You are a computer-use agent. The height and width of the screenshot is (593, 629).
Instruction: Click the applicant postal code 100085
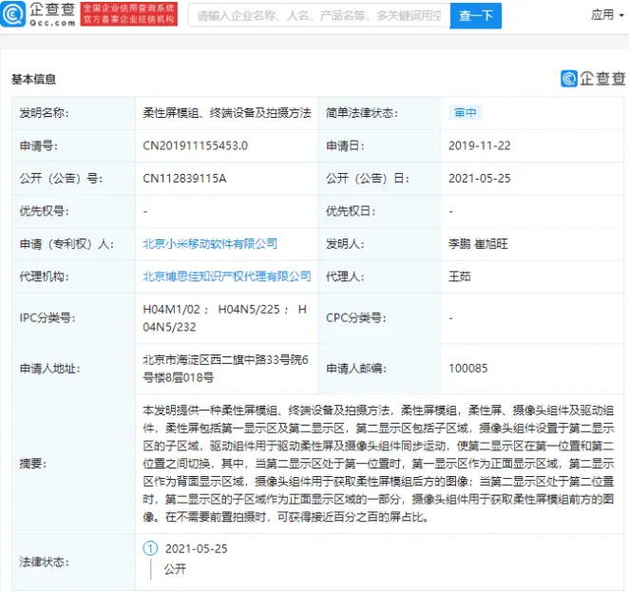pos(467,368)
